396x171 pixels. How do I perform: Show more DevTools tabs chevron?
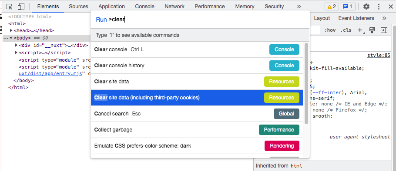(x=299, y=7)
